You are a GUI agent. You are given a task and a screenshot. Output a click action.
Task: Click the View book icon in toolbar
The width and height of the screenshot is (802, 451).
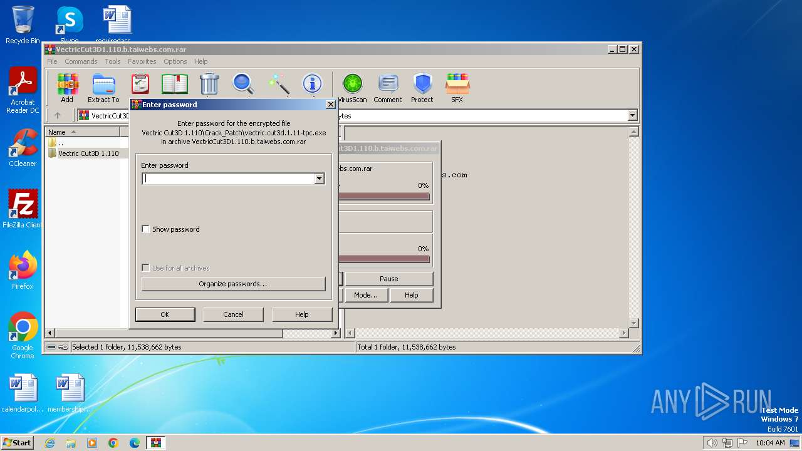pyautogui.click(x=175, y=84)
